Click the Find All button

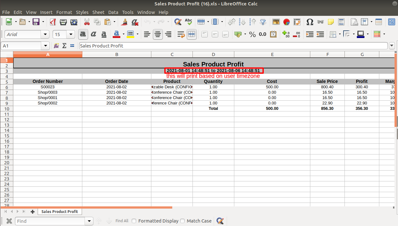(122, 221)
